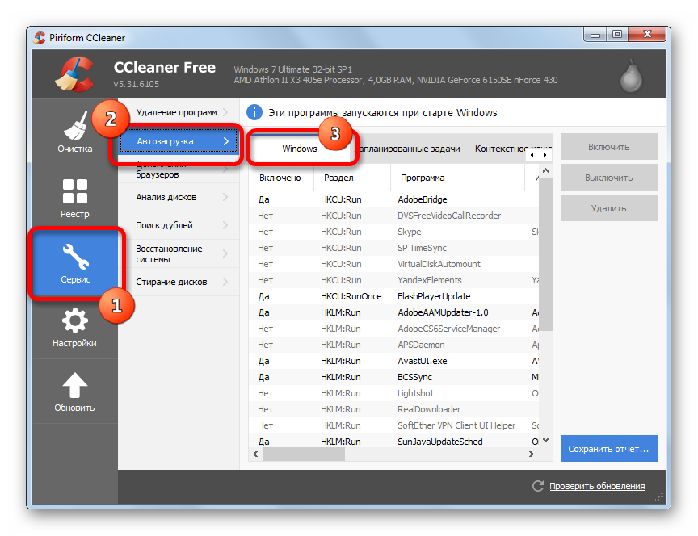
Task: Open the Запланированные задачи tab
Action: coord(408,149)
